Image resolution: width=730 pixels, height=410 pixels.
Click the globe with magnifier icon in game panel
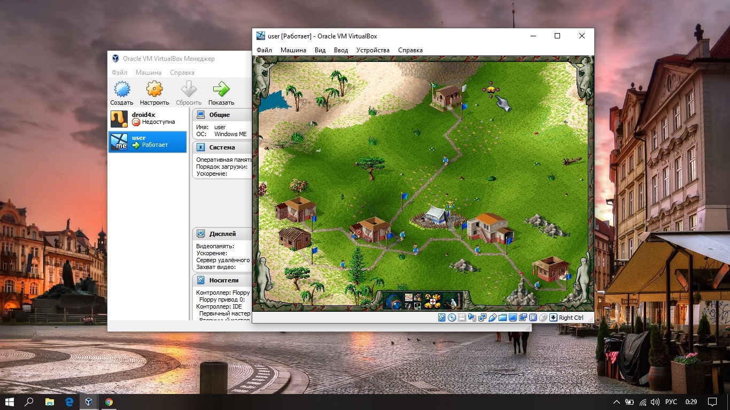(x=394, y=302)
